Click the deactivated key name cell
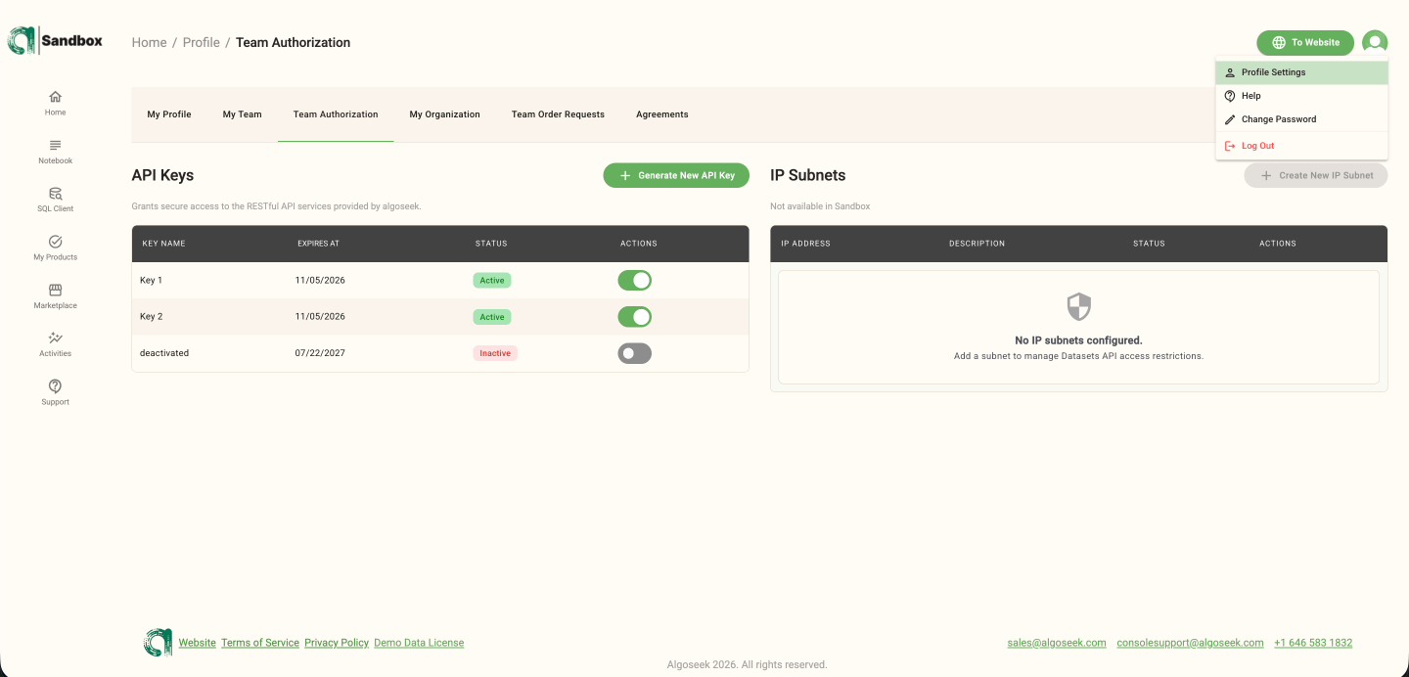 (x=164, y=353)
